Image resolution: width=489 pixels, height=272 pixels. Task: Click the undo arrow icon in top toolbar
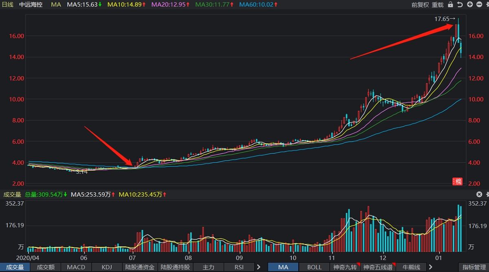460,4
